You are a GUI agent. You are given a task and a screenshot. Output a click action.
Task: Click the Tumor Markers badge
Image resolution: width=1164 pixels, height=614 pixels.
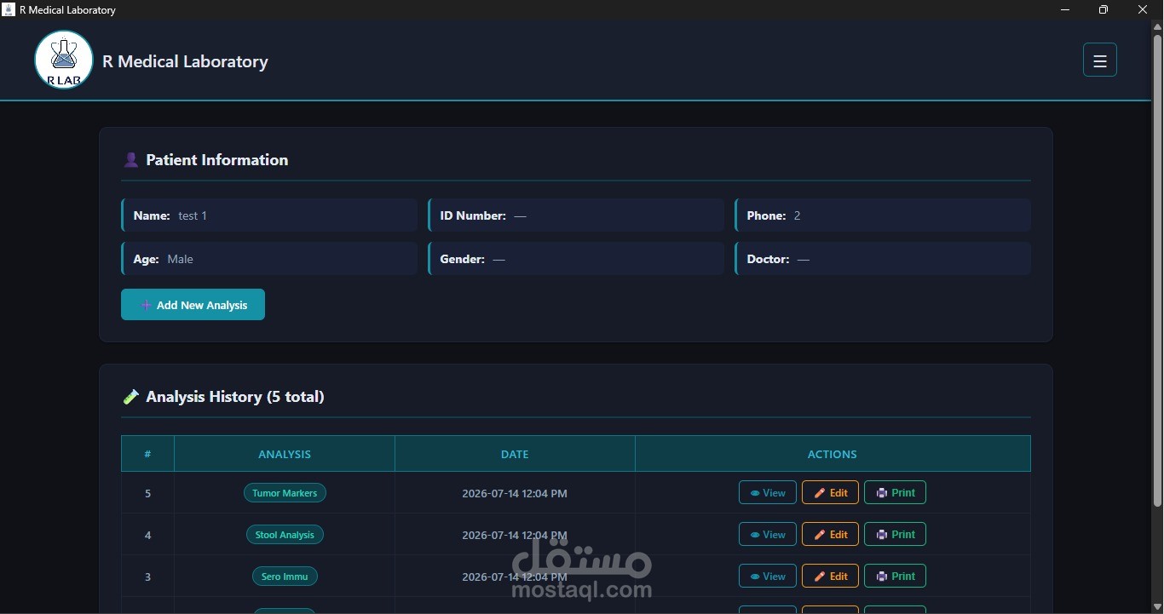[285, 493]
